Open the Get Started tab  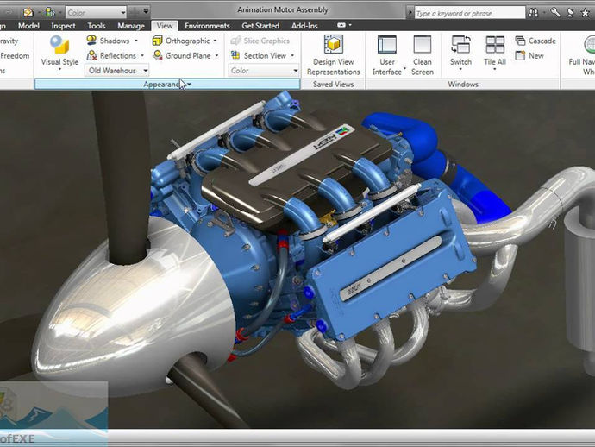260,26
